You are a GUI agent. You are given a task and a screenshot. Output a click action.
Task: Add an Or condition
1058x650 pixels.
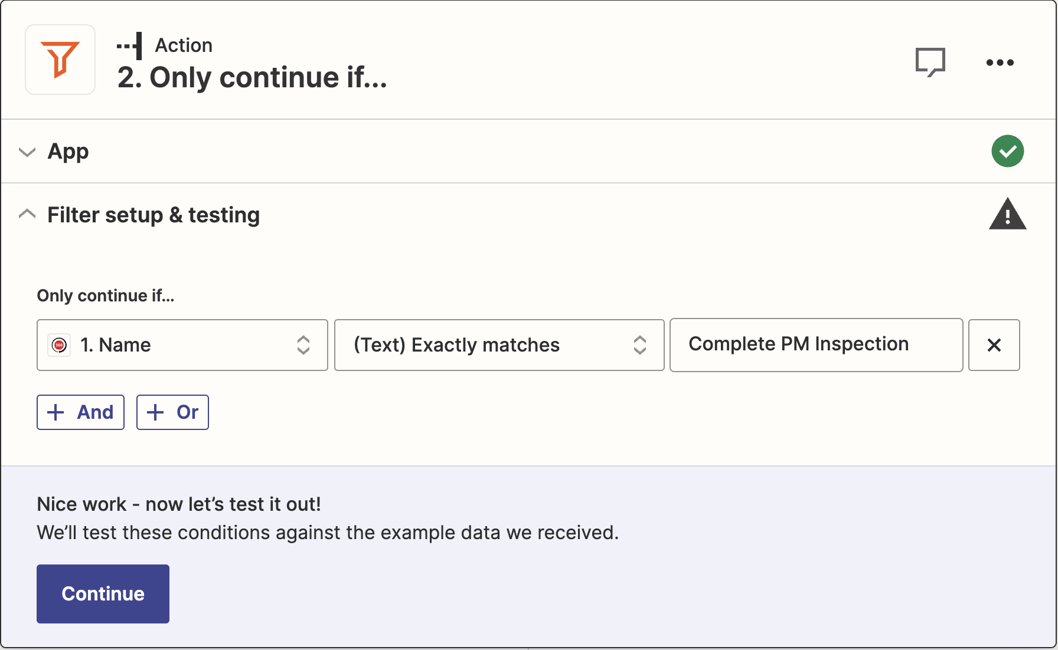pyautogui.click(x=172, y=412)
